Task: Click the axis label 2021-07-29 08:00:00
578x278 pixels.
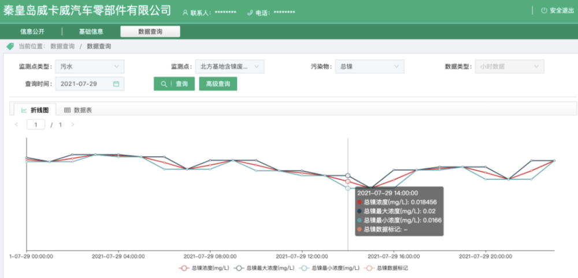Action: [210, 256]
